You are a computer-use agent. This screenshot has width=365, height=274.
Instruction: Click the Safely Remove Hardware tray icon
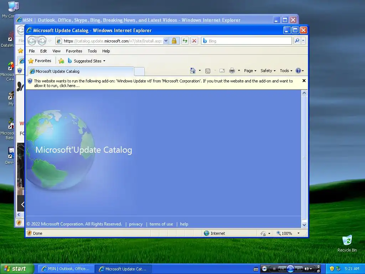pyautogui.click(x=339, y=269)
